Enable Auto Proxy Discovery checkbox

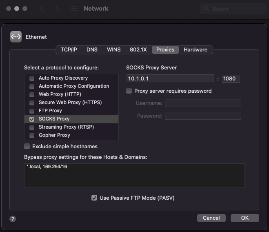pos(32,78)
